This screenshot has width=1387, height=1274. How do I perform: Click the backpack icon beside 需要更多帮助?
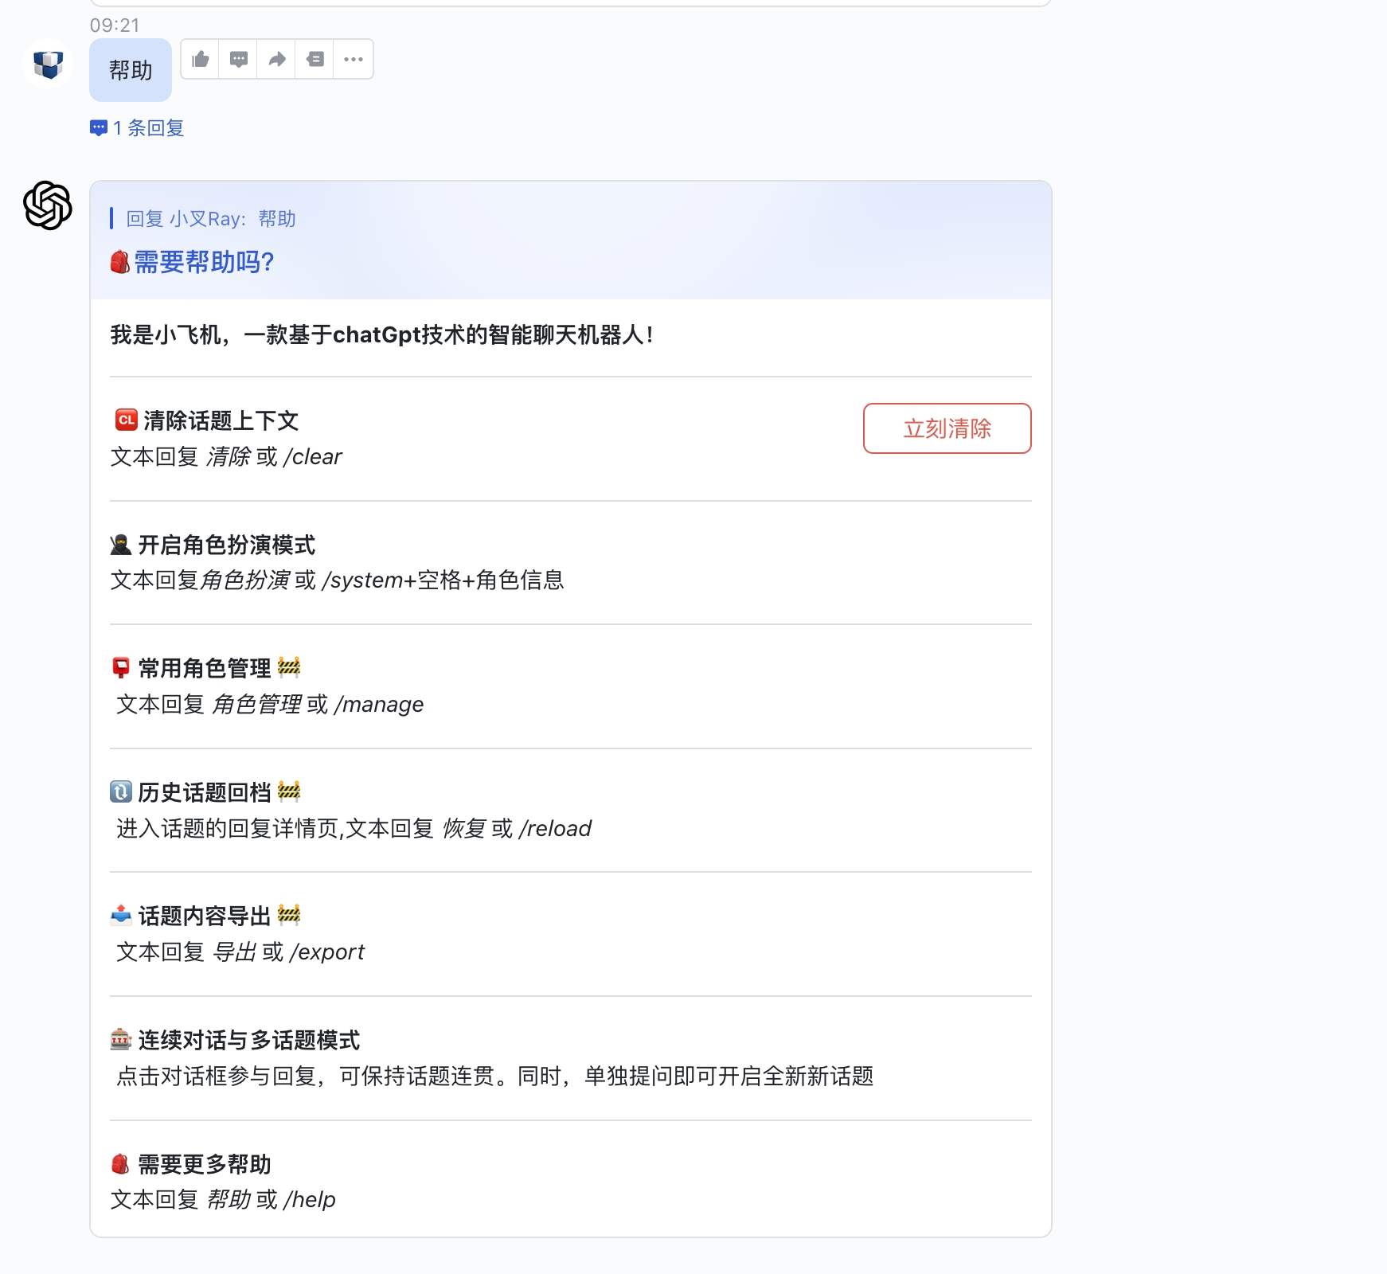click(120, 1164)
